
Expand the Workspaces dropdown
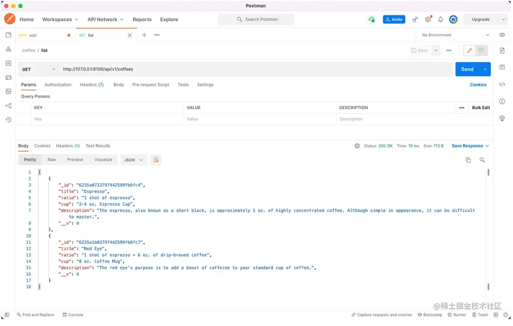(60, 19)
